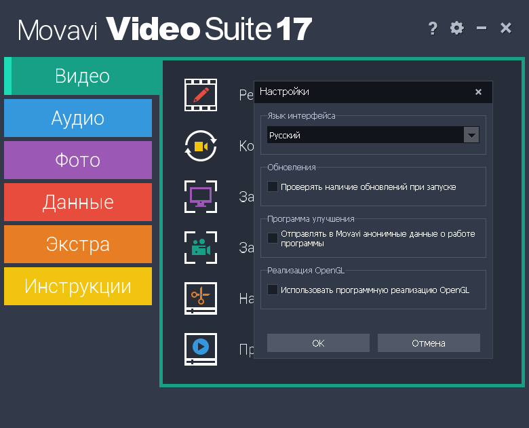This screenshot has height=428, width=529.
Task: Click the video cutting scissors icon
Action: coord(201,298)
